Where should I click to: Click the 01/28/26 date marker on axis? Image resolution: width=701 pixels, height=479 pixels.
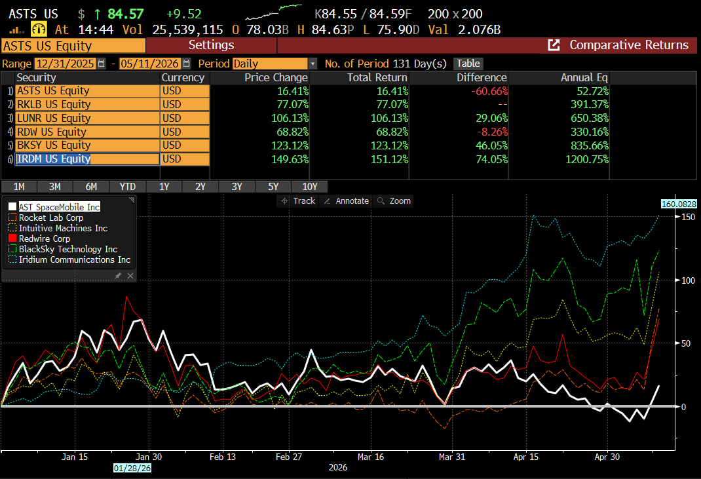tap(132, 469)
